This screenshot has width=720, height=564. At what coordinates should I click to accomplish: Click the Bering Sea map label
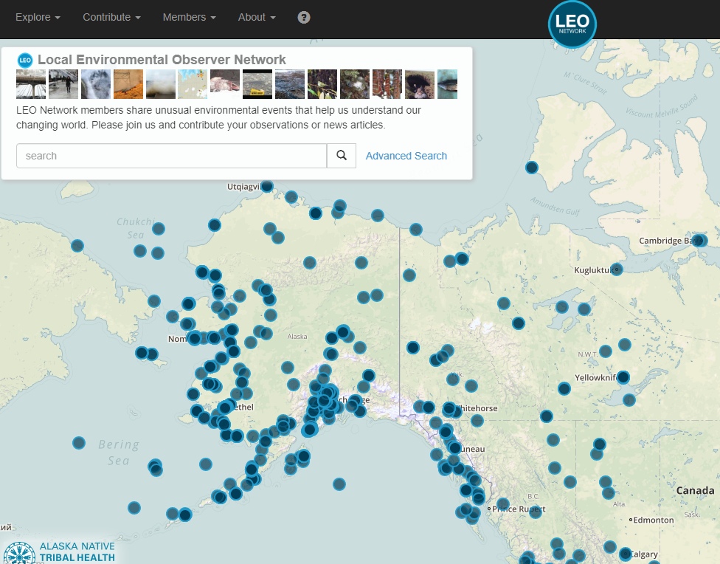(119, 453)
